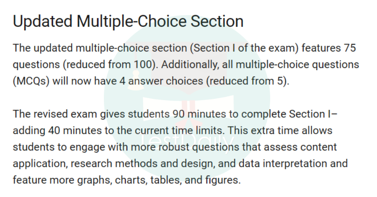Click '90 minutes' in second paragraph
Viewport: 377px width, 197px height.
coord(199,114)
